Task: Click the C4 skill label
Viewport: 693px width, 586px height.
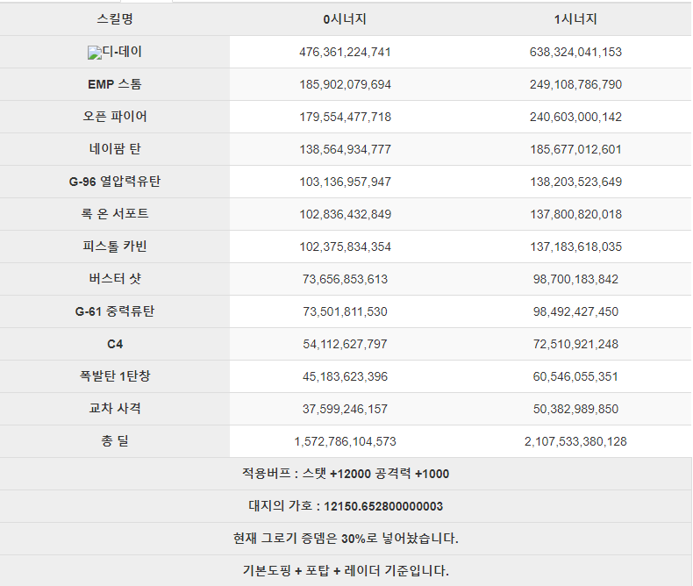Action: (x=115, y=344)
